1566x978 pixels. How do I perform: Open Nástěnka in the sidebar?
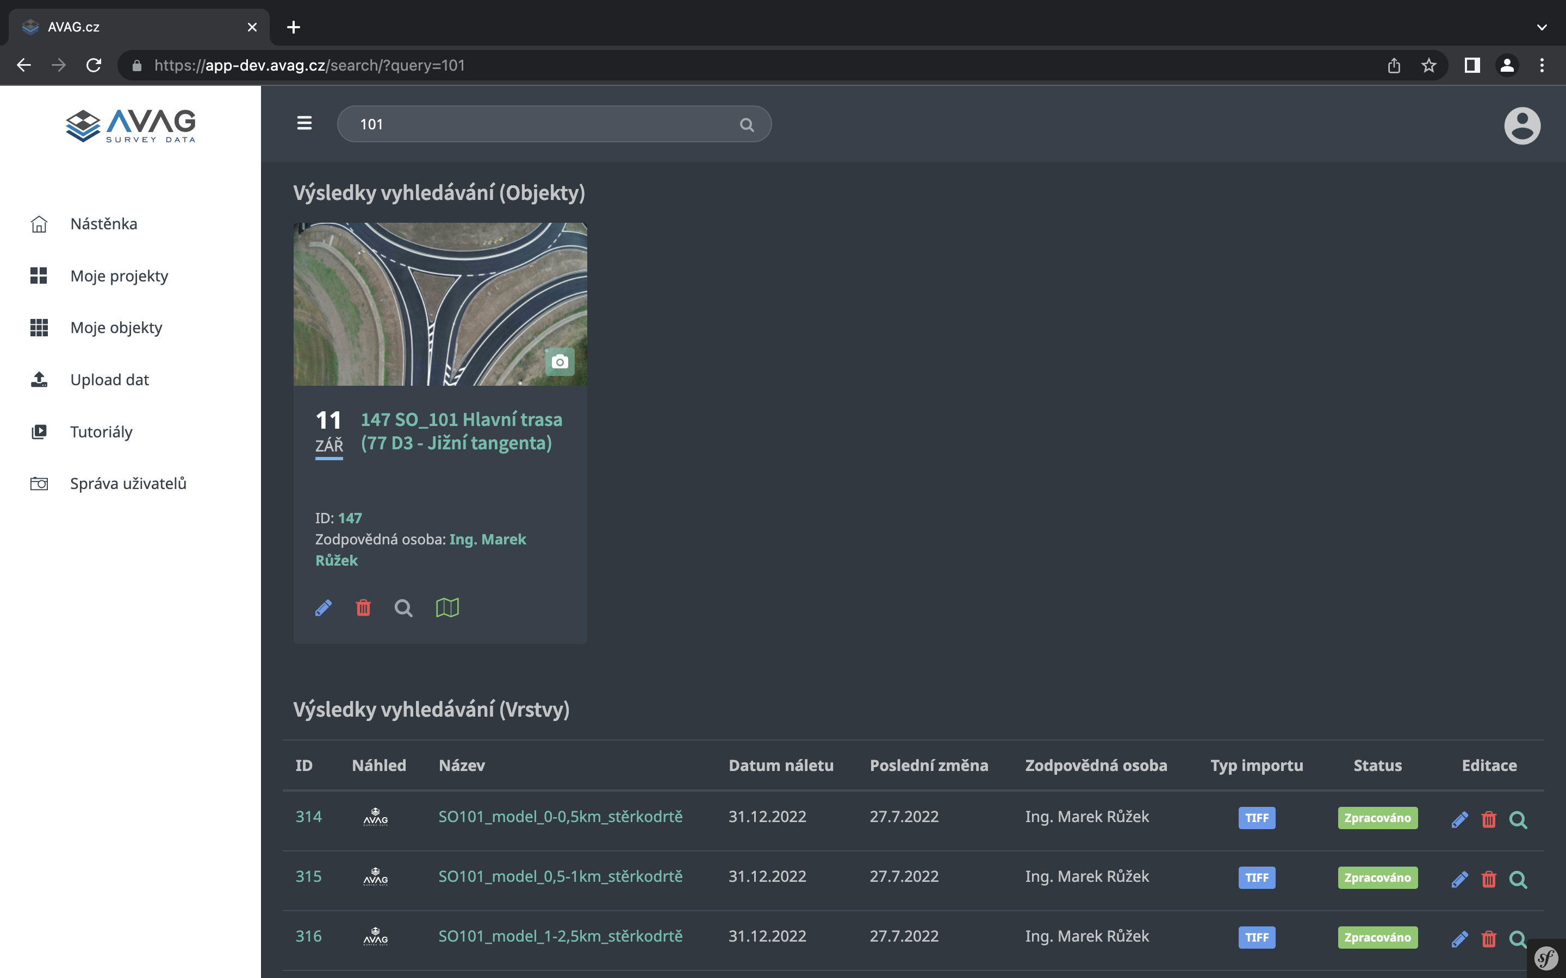[103, 224]
